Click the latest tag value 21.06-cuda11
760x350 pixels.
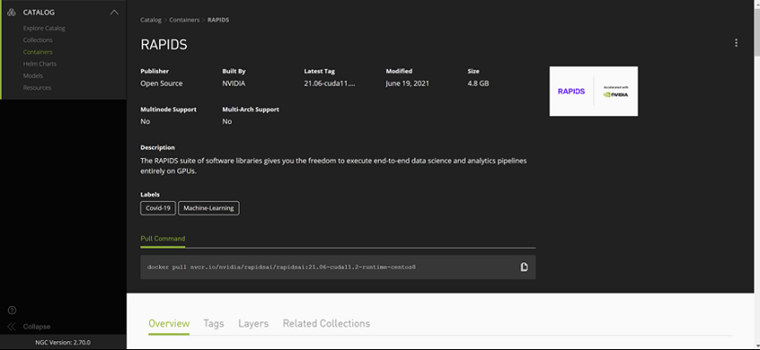click(x=330, y=83)
